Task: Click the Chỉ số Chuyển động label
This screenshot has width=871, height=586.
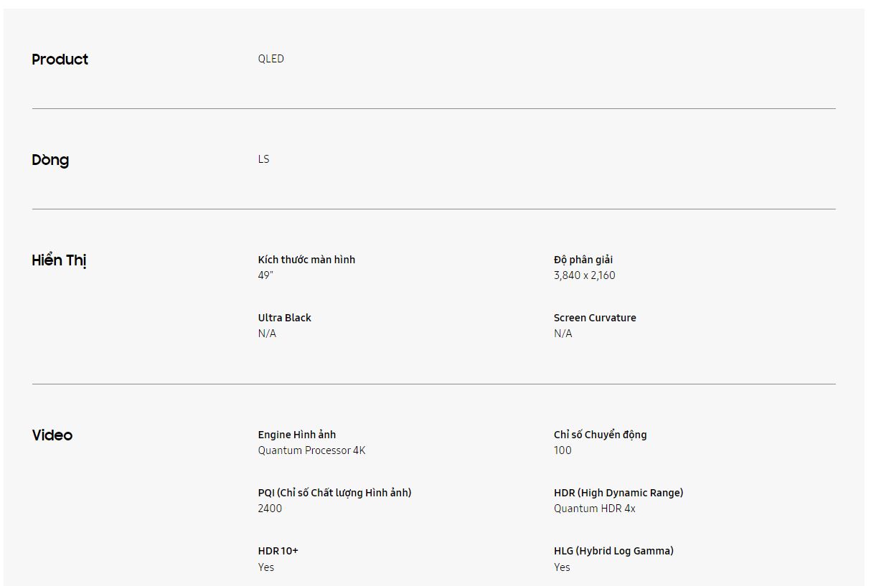Action: click(x=600, y=435)
